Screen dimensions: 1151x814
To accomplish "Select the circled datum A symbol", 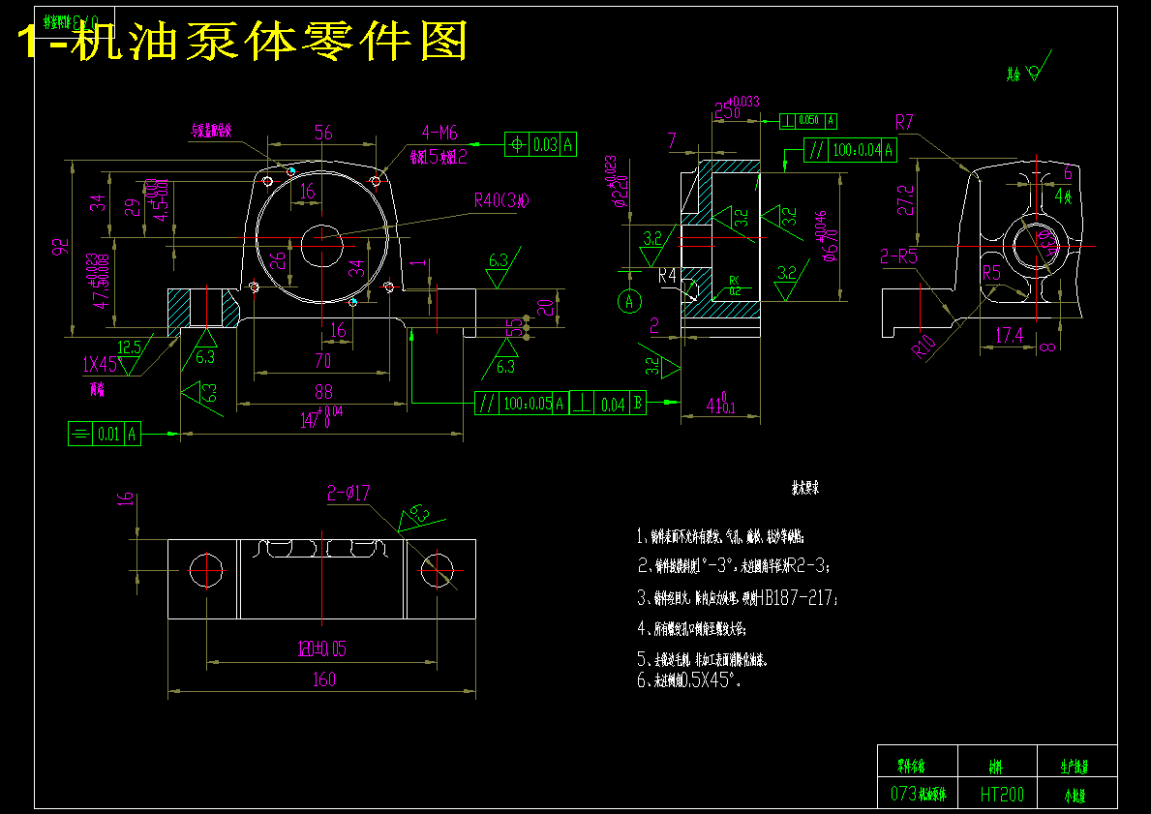I will tap(629, 301).
